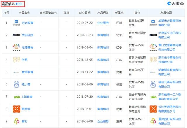Screen dimensions: 187x128
Task: Open company 湖南智来教育科技有限公司
Action: pos(169,72)
